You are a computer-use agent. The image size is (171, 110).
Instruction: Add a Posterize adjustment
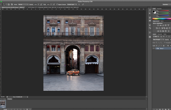tap(161, 31)
